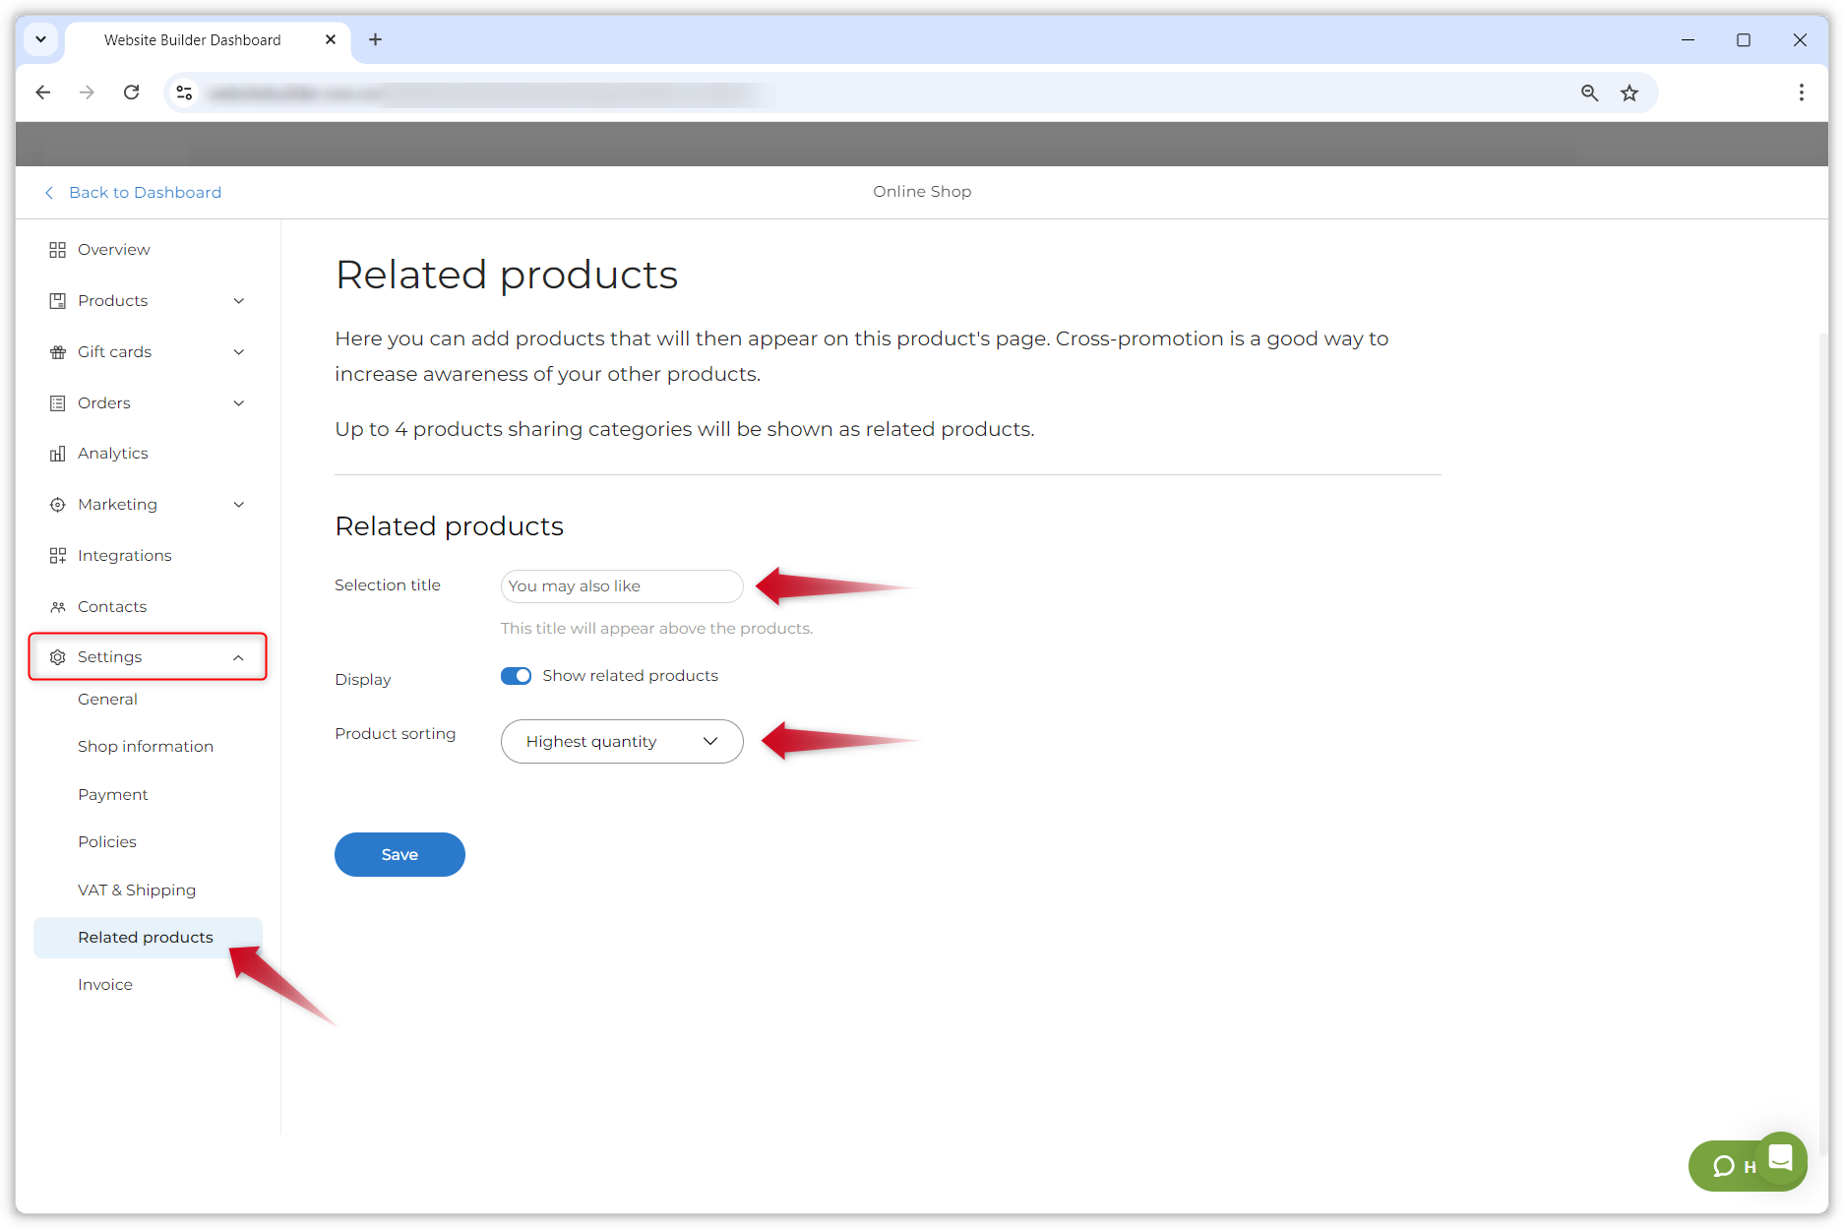The height and width of the screenshot is (1229, 1844).
Task: Click the Orders icon
Action: [57, 402]
